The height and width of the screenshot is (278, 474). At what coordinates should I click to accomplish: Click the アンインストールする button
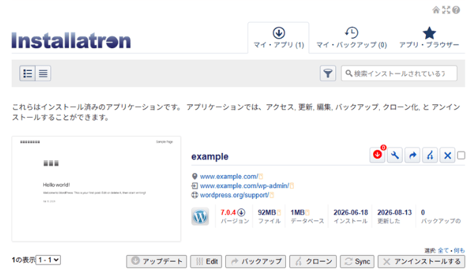[x=421, y=261]
